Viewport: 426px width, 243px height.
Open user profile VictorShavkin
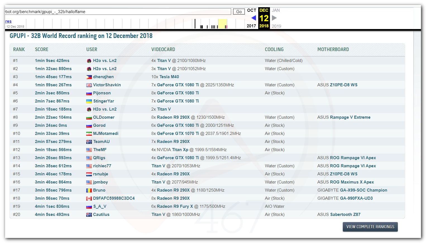[107, 85]
